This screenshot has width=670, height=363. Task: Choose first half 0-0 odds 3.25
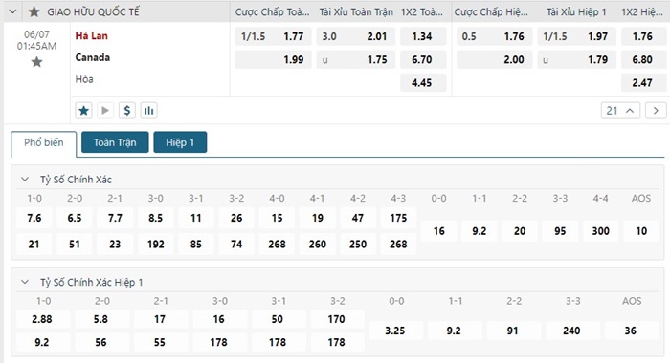[x=395, y=331]
